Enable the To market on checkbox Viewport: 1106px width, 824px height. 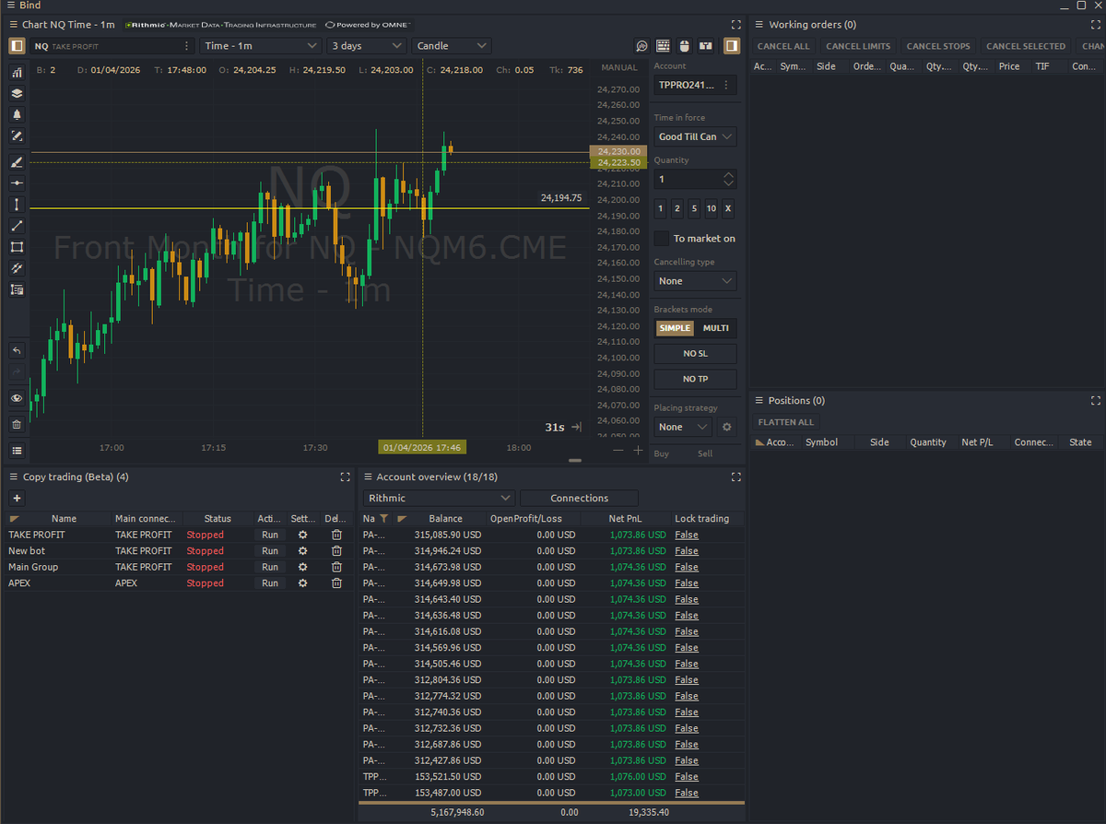point(662,239)
